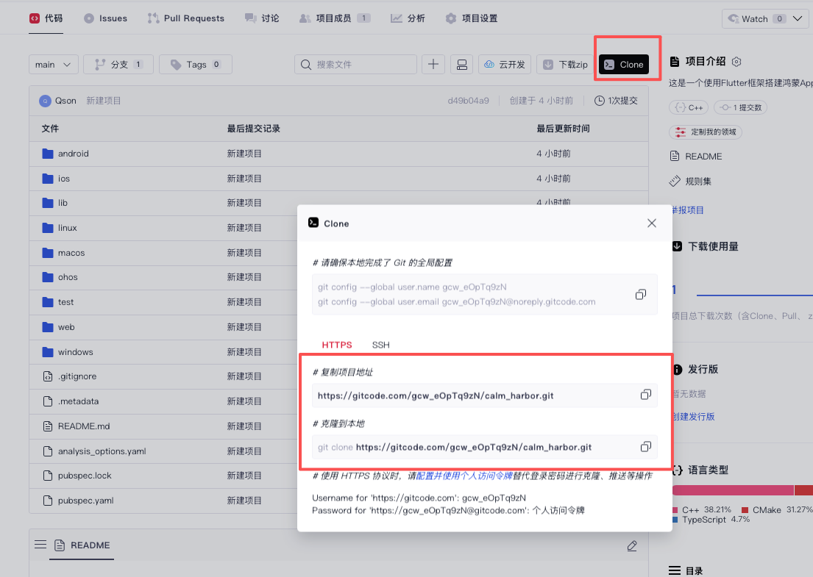Edit README with pencil icon
Viewport: 813px width, 577px height.
click(x=631, y=545)
